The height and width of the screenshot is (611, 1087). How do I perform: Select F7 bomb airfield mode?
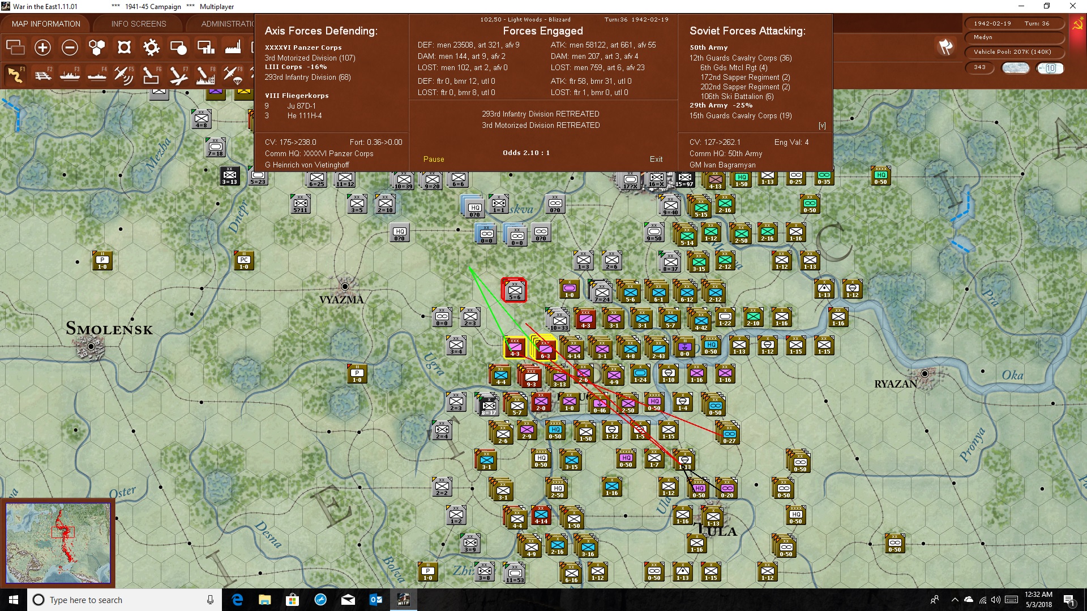click(x=178, y=75)
